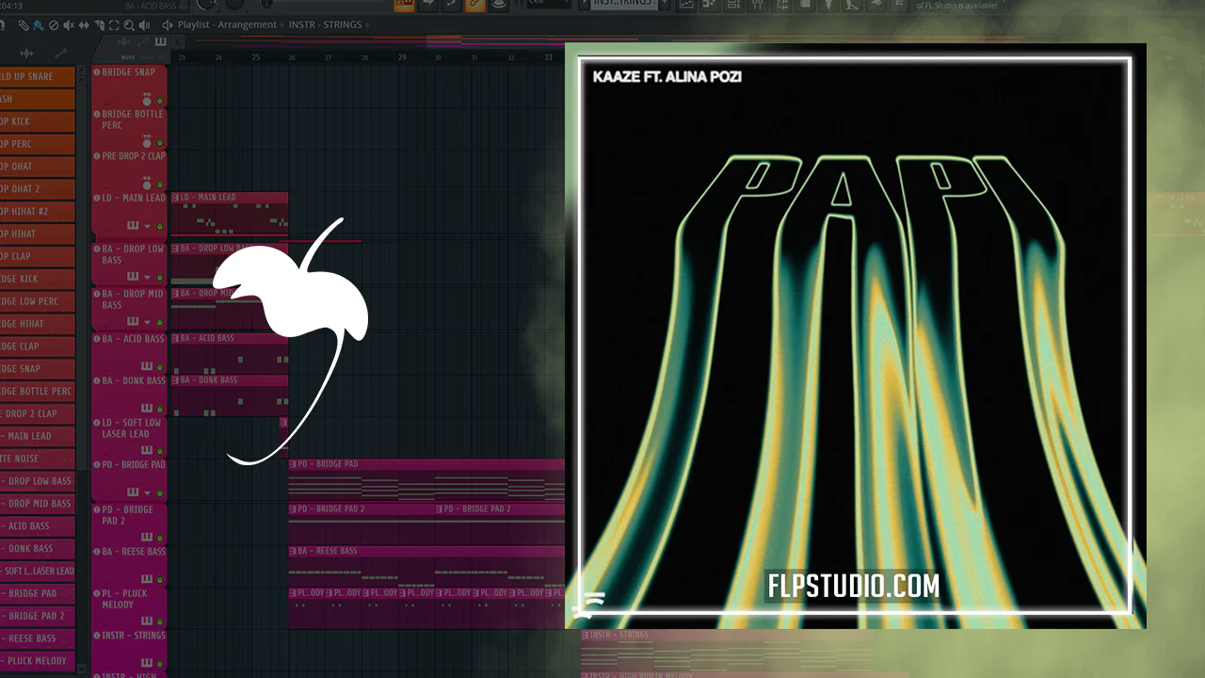The image size is (1205, 678).
Task: Select the Draw pencil tool in playlist toolbar
Action: coord(23,24)
